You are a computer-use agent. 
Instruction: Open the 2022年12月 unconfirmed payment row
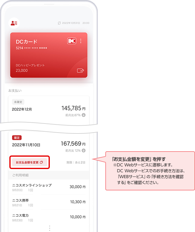49,109
